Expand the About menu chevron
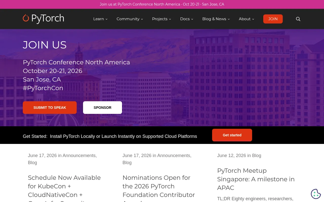 coord(253,19)
